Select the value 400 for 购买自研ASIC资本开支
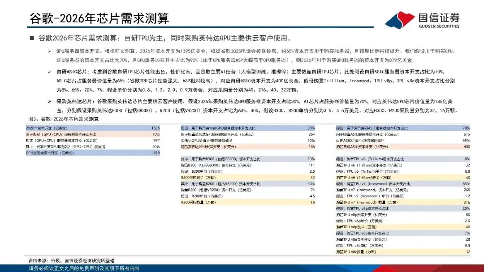This screenshot has width=484, height=272. pos(467,147)
